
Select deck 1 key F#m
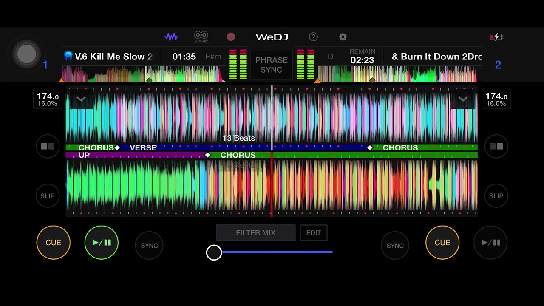click(213, 57)
